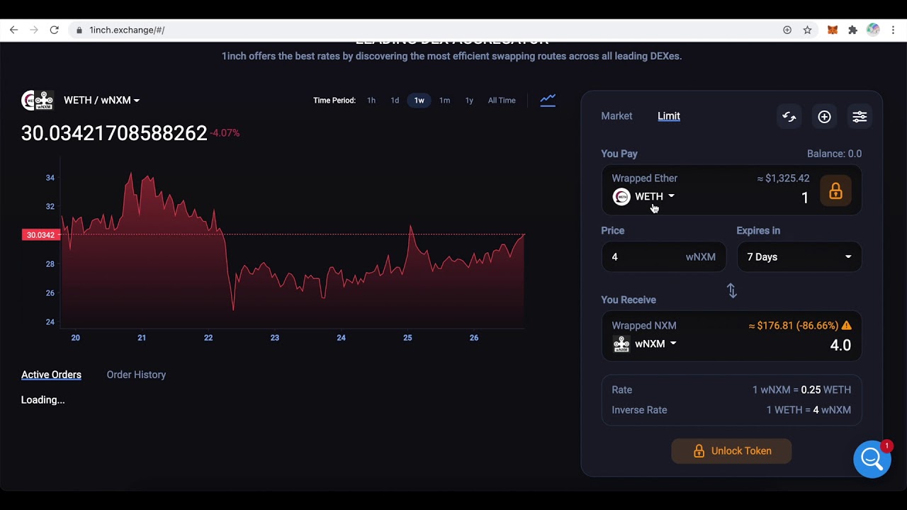The height and width of the screenshot is (510, 907).
Task: Go back with the browser back arrow
Action: [x=13, y=30]
